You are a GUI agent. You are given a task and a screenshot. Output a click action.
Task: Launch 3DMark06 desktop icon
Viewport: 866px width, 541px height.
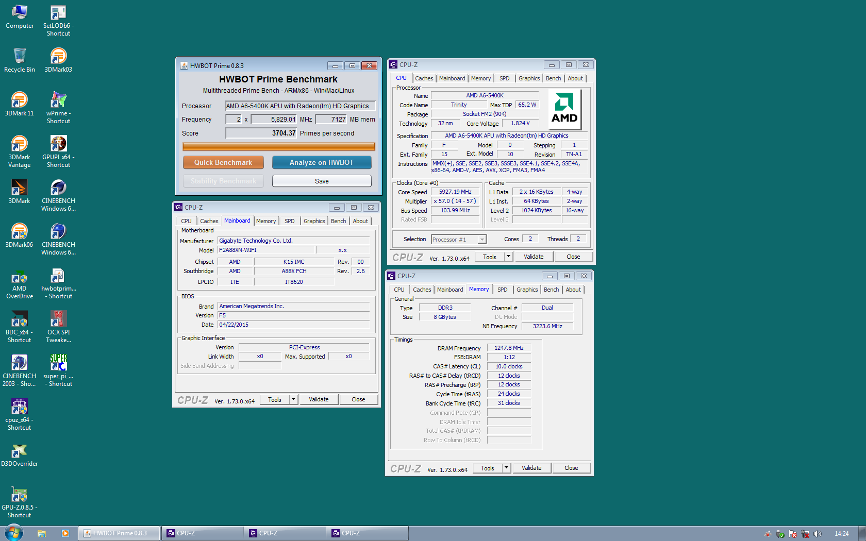pyautogui.click(x=20, y=235)
